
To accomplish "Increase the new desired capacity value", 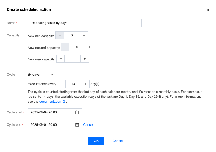I will (x=89, y=47).
